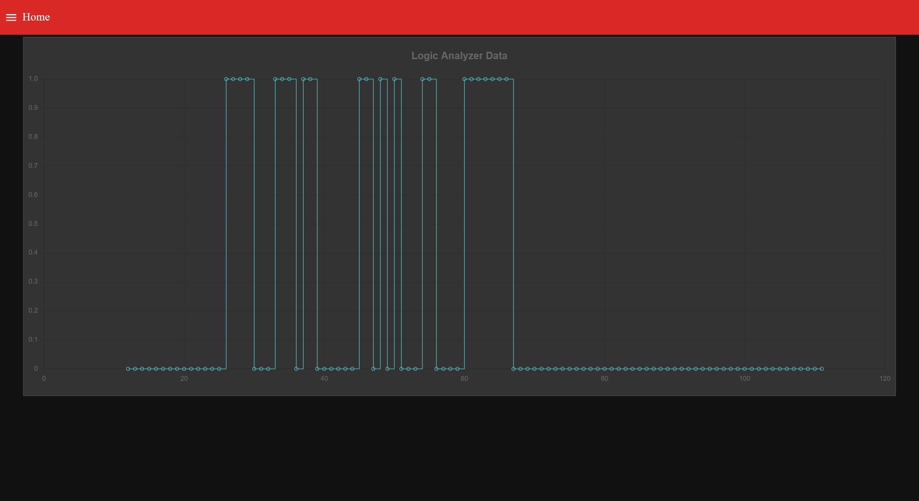Select the first data point marker near x=13
This screenshot has height=501, width=919.
[x=127, y=368]
